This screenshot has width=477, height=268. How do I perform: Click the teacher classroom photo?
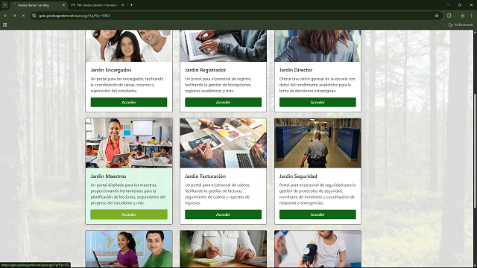click(129, 143)
